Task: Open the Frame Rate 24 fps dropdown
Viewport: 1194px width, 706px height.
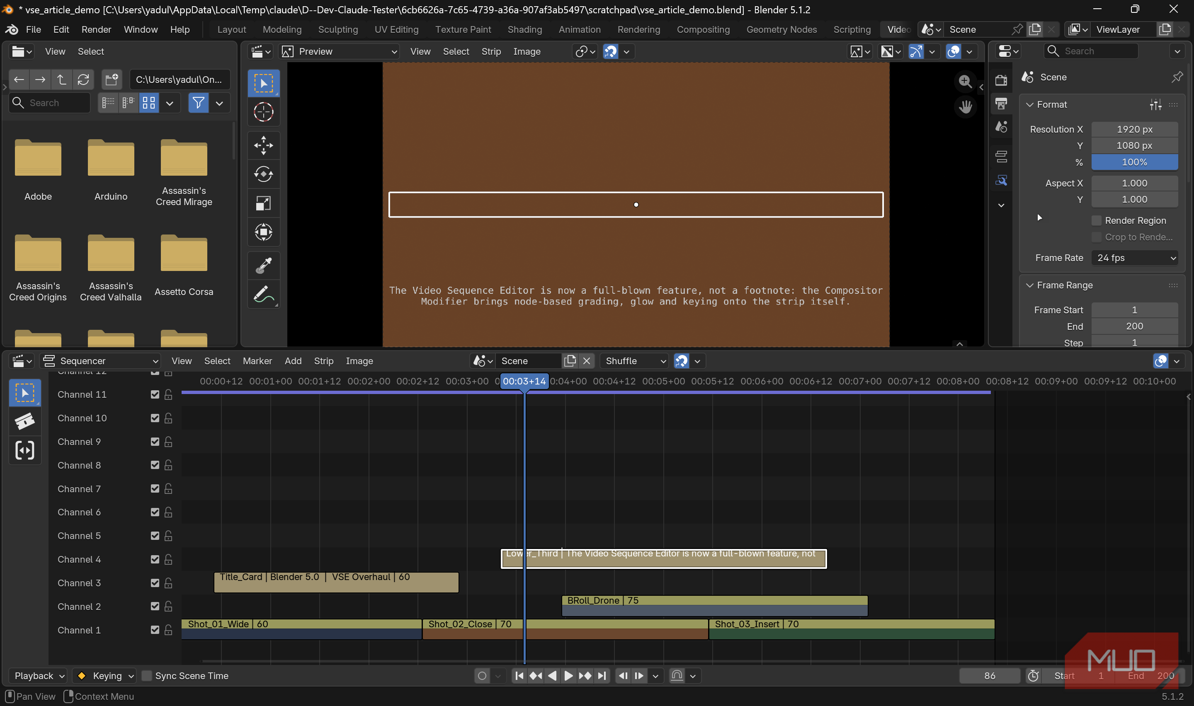Action: [1135, 258]
